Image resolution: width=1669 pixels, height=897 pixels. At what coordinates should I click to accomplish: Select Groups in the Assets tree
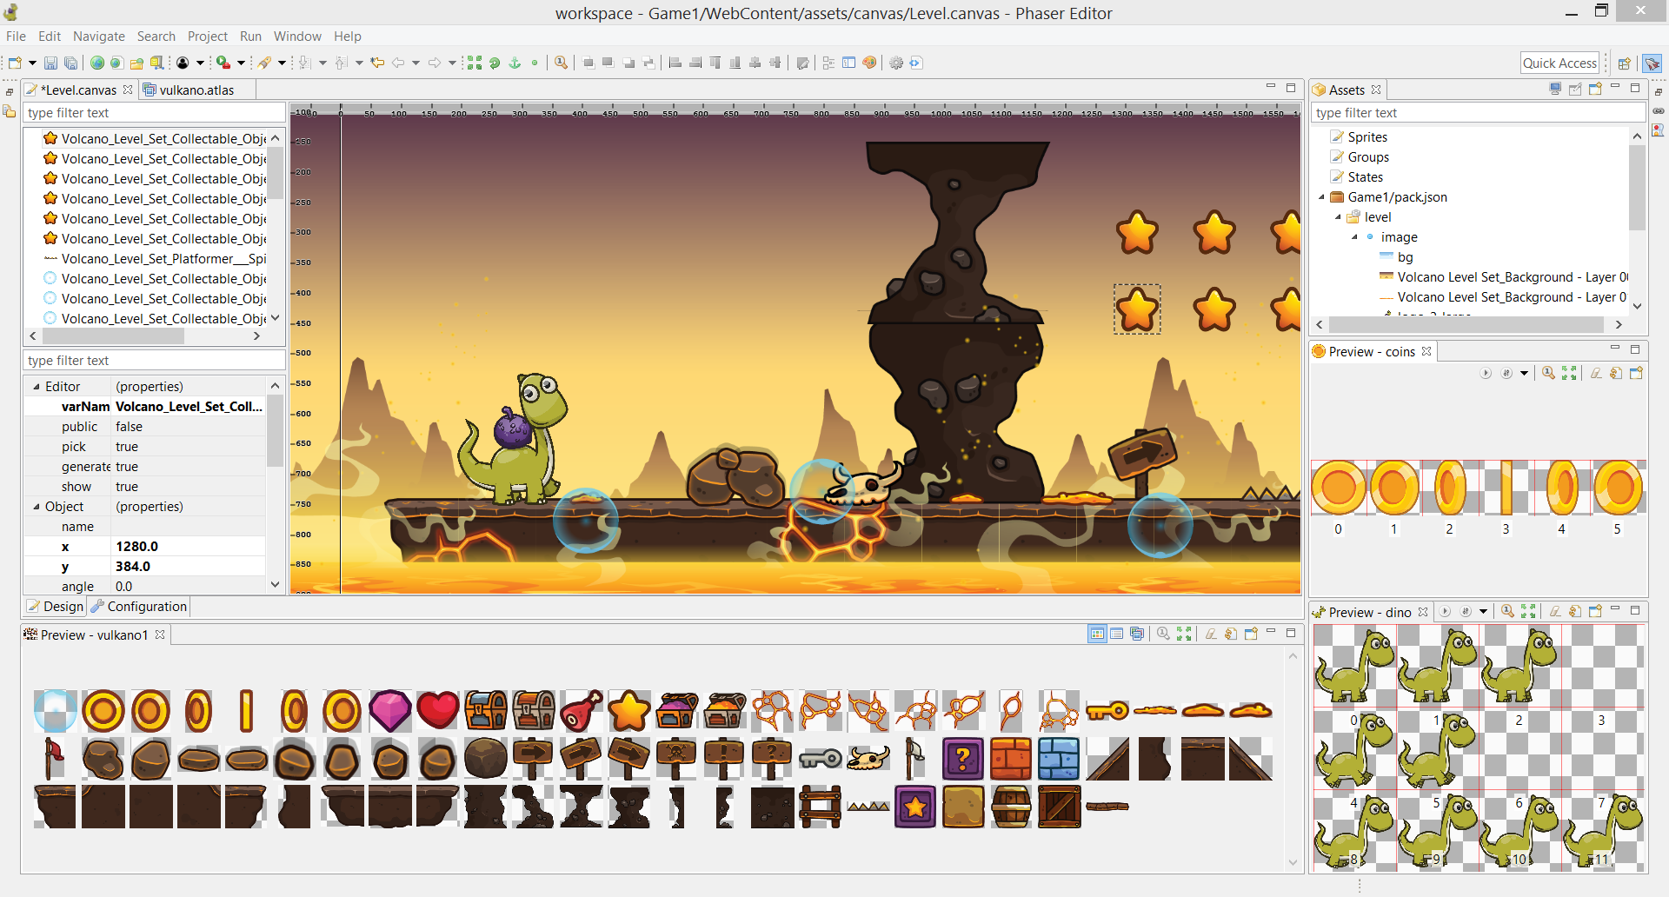click(x=1368, y=157)
